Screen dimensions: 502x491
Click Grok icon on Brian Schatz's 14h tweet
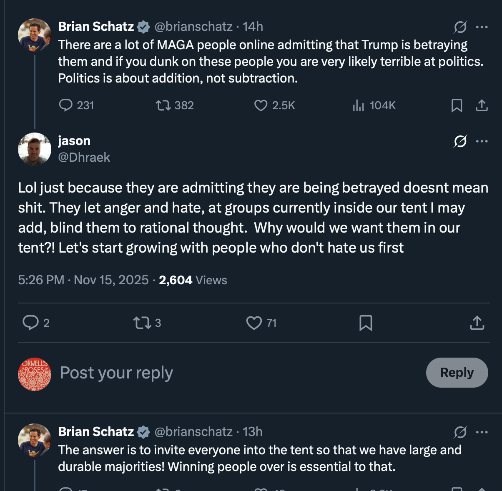[460, 27]
